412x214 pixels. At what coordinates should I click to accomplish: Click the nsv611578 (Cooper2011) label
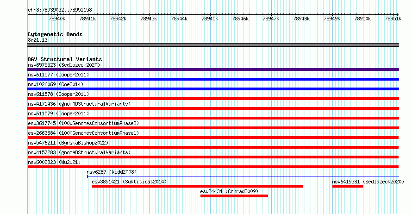[x=58, y=94]
